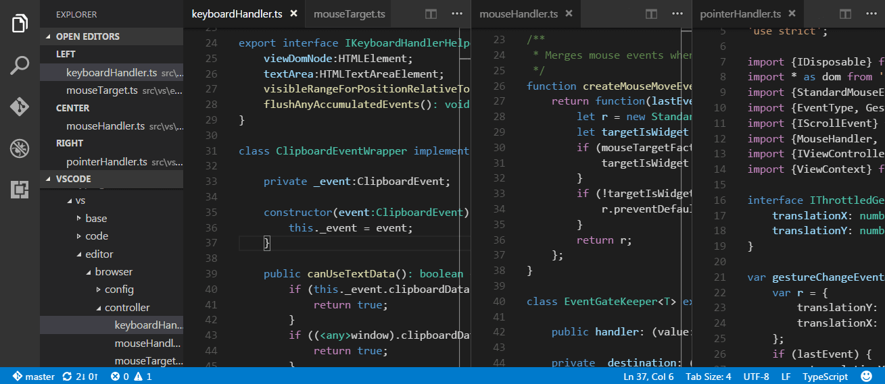The width and height of the screenshot is (885, 384).
Task: Expand the code folder
Action: click(x=112, y=236)
